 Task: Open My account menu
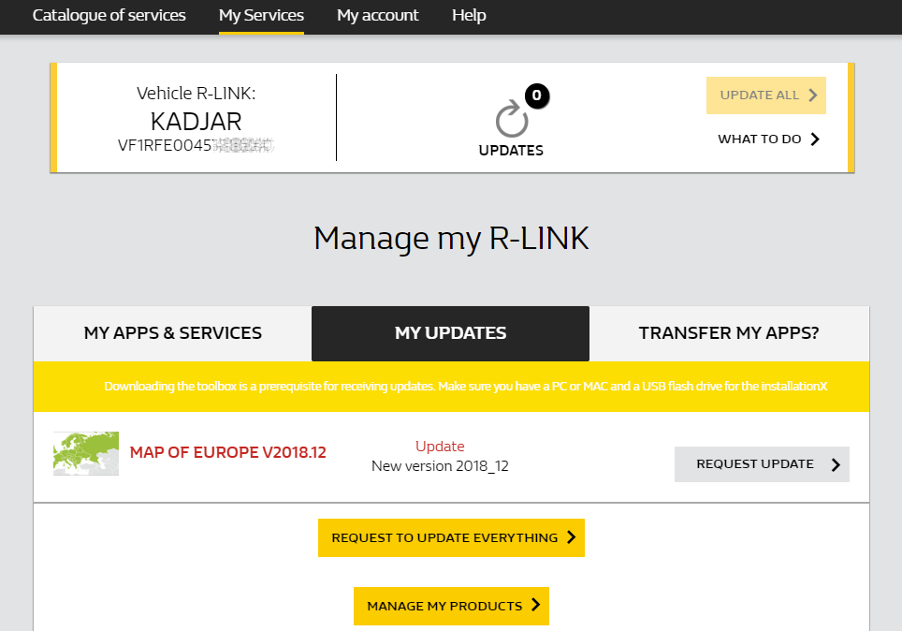point(377,15)
